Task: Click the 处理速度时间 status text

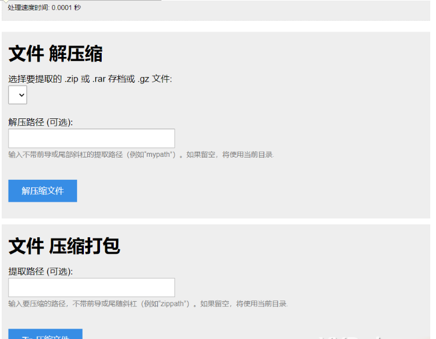Action: point(45,7)
